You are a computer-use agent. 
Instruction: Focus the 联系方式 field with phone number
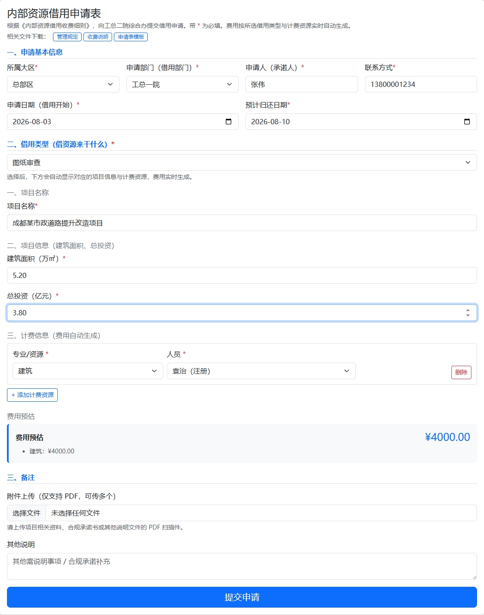tap(421, 84)
